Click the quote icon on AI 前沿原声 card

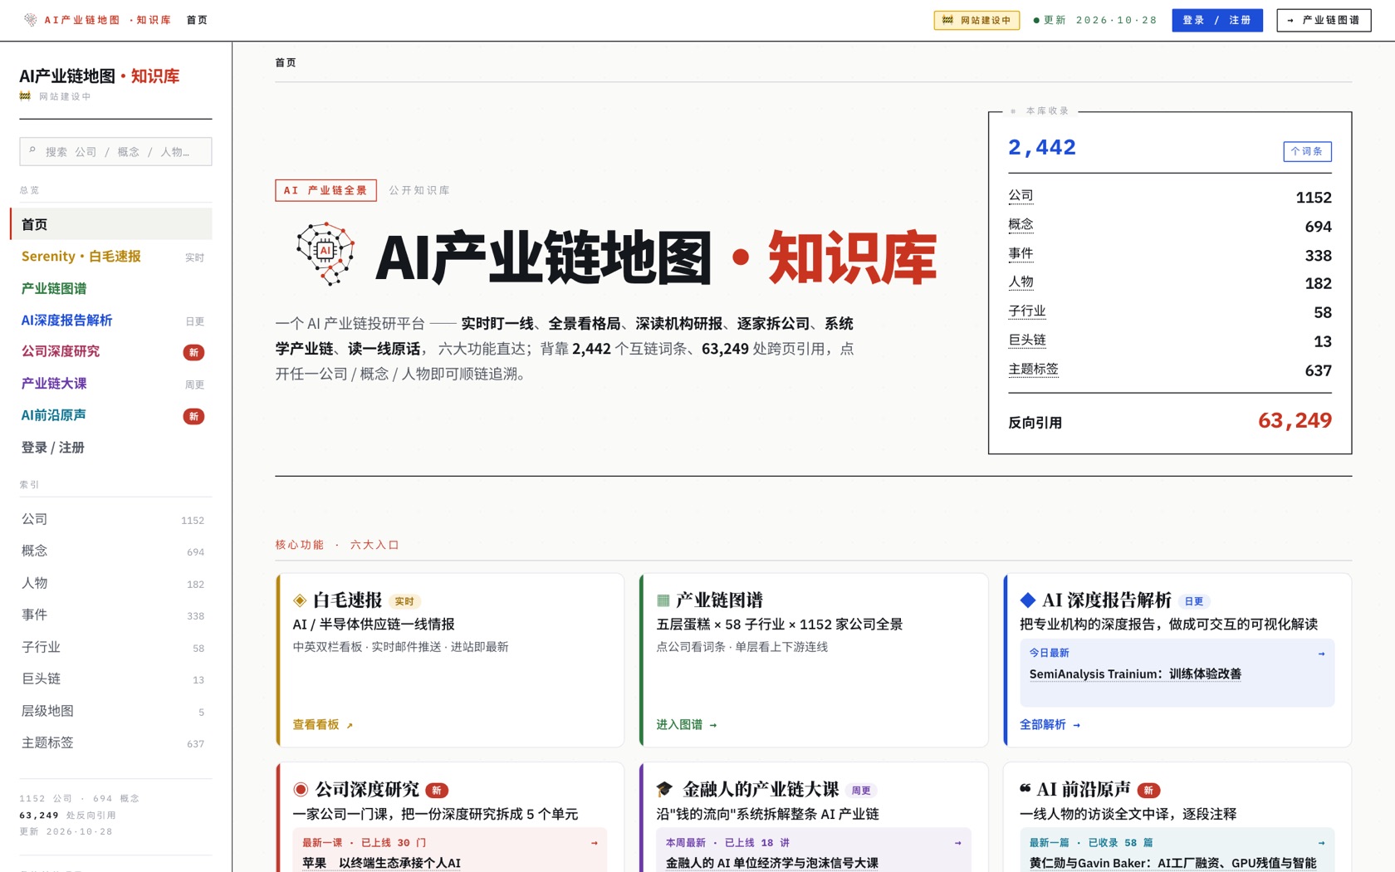pos(1025,788)
